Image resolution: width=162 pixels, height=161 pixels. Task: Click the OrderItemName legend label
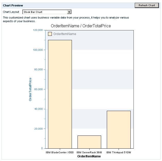[x=65, y=34]
